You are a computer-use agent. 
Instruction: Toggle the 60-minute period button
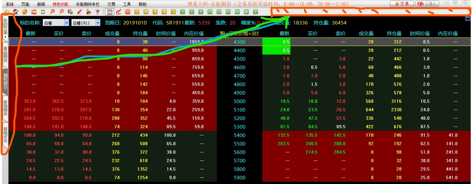[x=228, y=12]
